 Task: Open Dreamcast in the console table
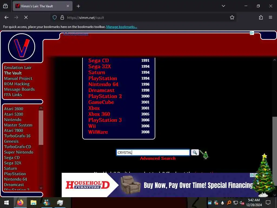click(x=101, y=90)
